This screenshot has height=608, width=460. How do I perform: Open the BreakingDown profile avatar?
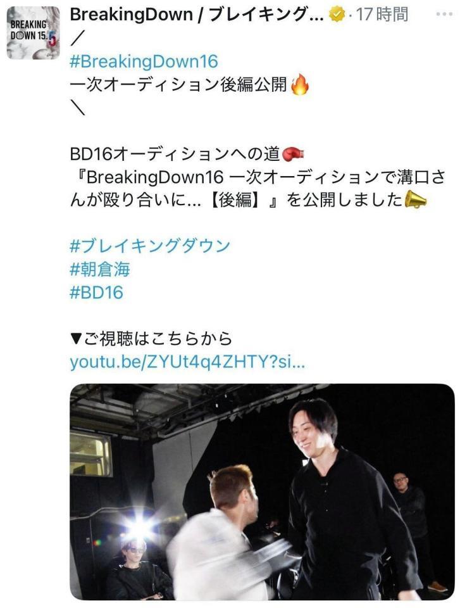point(34,32)
